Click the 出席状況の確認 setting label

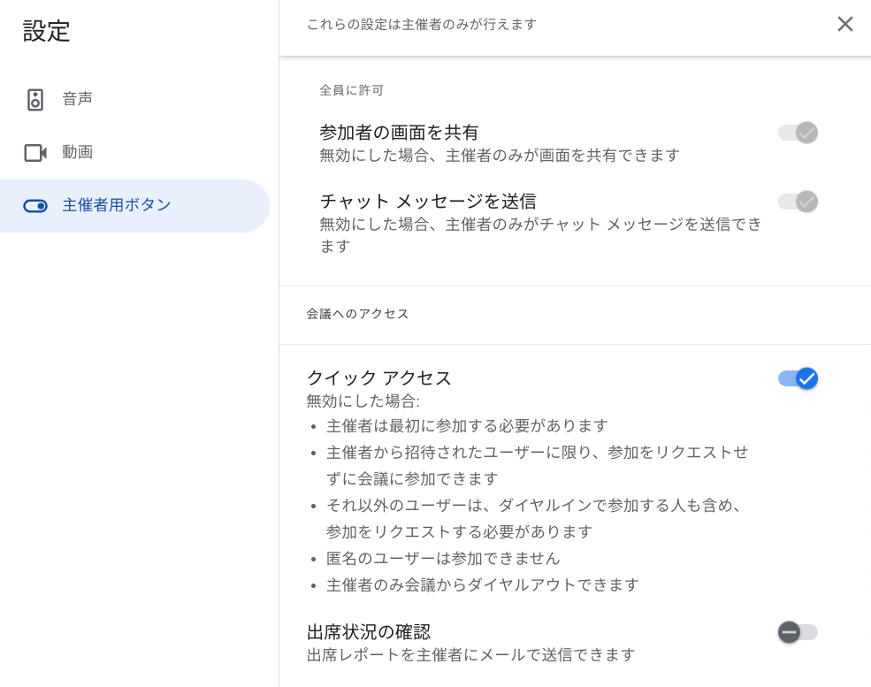click(x=368, y=631)
